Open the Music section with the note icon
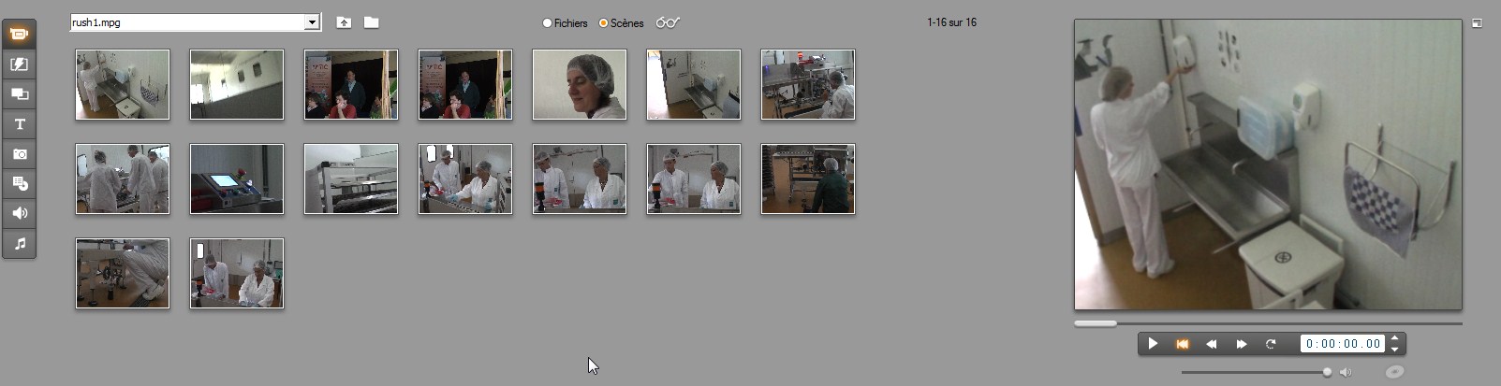Viewport: 1501px width, 386px height. tap(19, 243)
